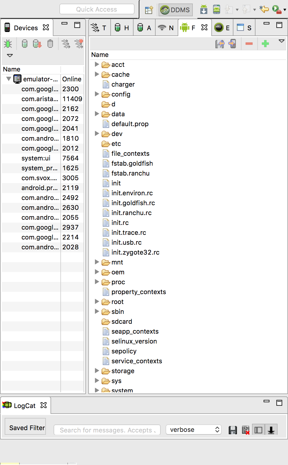Expand the dev folder
Viewport: 288px width, 465px height.
pos(97,133)
